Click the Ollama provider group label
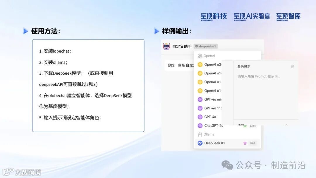 tap(209, 134)
